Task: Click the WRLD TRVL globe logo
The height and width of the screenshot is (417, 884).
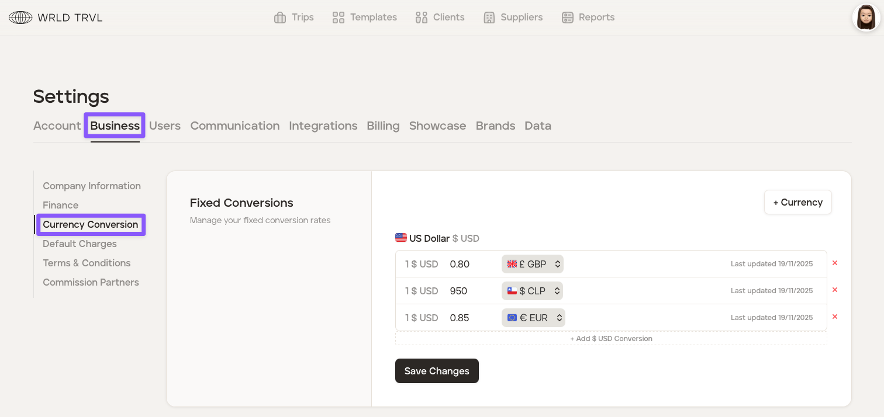Action: coord(20,18)
